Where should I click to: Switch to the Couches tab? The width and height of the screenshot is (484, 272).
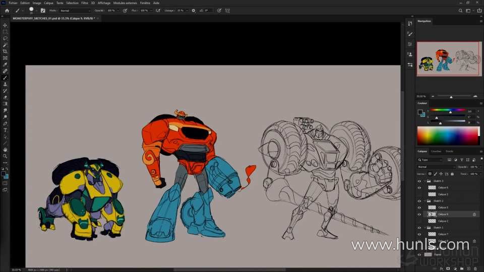tap(436, 151)
